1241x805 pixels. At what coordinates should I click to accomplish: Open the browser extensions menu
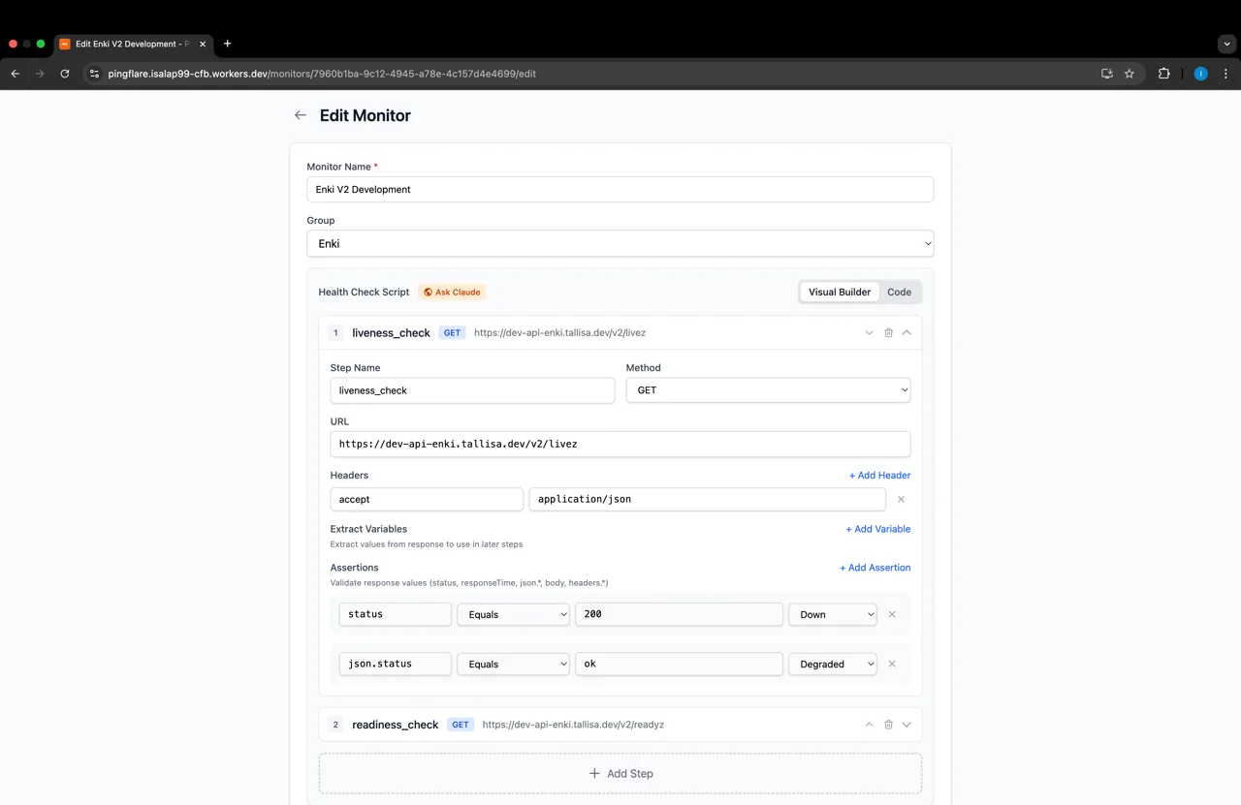[x=1164, y=74]
